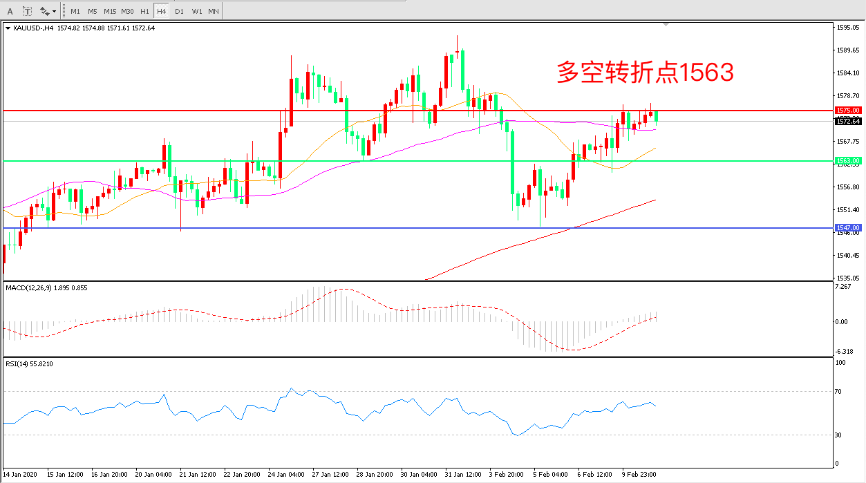The height and width of the screenshot is (483, 866).
Task: Choose the MN monthly timeframe
Action: (x=214, y=11)
